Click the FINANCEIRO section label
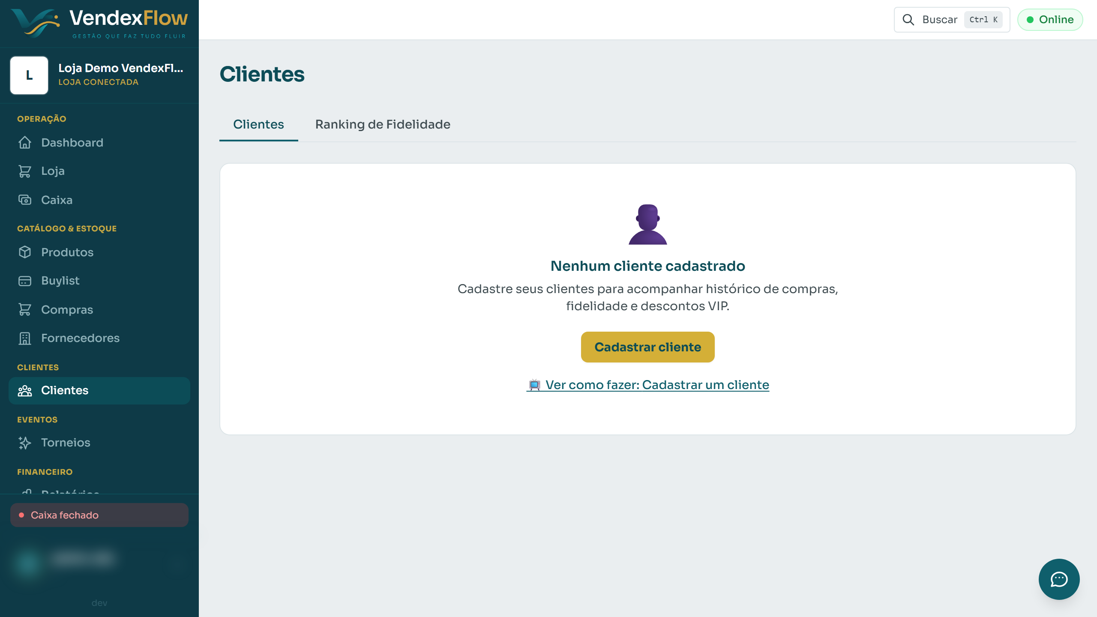This screenshot has width=1097, height=617. tap(45, 472)
